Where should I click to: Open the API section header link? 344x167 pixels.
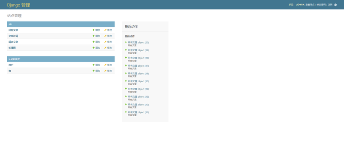pos(10,24)
